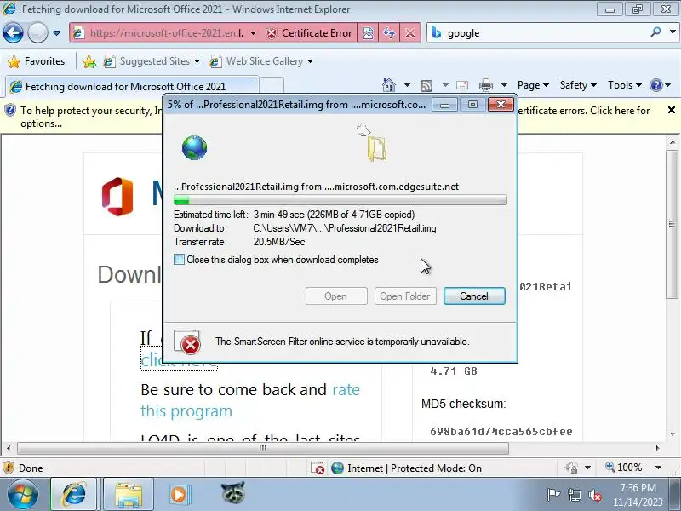Open the zoom level 100% control
The height and width of the screenshot is (511, 681).
(x=624, y=468)
